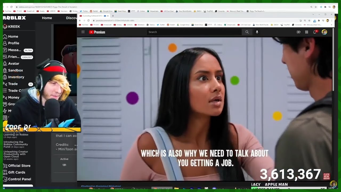Read Introducing the Roblox Community Fund post
The width and height of the screenshot is (341, 192).
[16, 144]
